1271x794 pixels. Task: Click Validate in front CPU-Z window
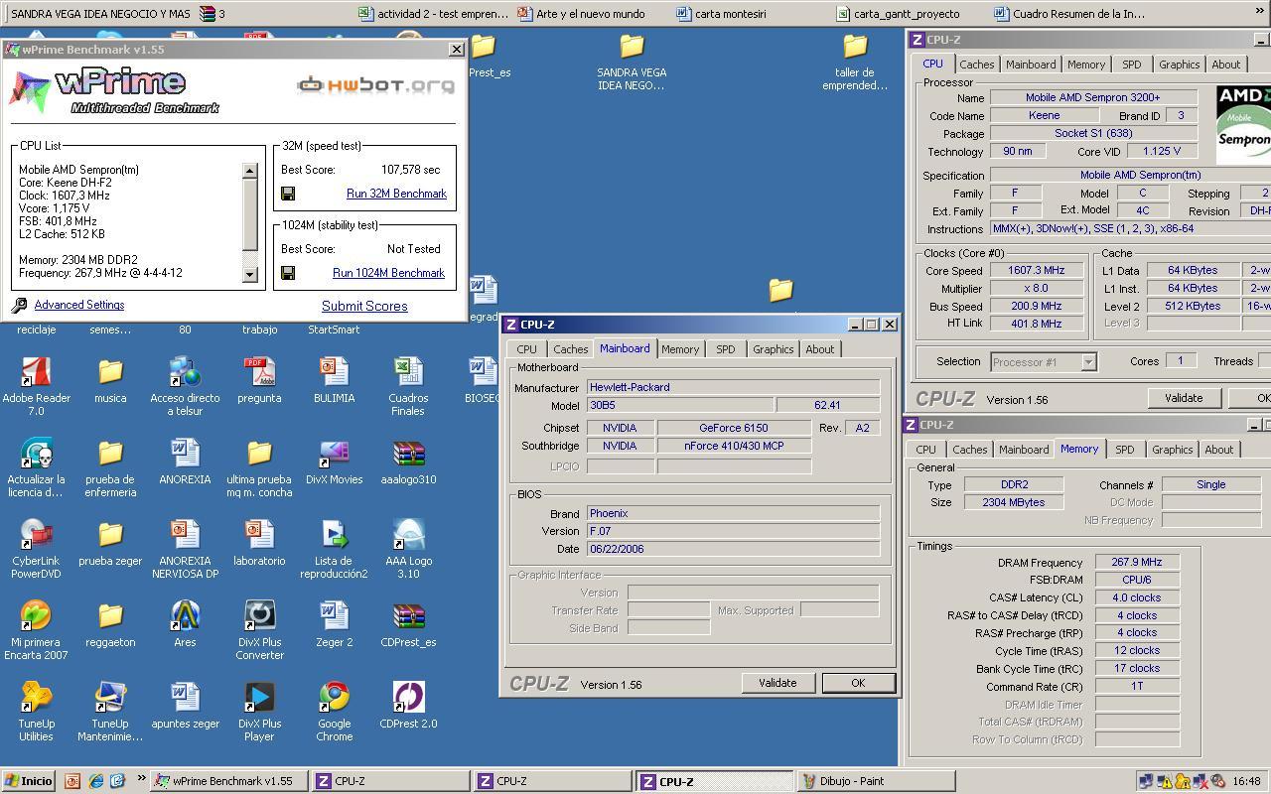[777, 683]
